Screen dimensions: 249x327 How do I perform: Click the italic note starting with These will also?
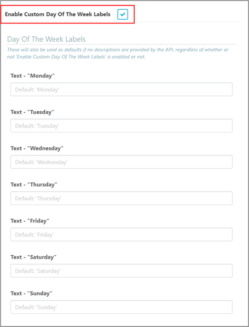[x=118, y=53]
